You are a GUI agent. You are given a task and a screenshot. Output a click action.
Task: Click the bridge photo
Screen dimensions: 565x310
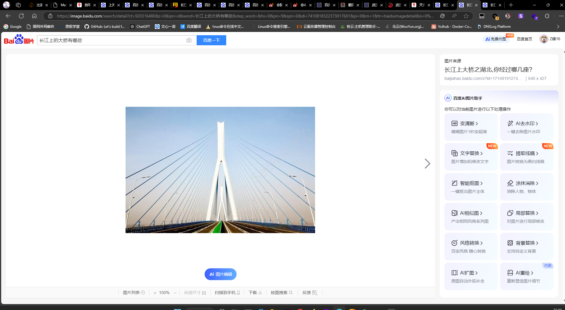[220, 170]
